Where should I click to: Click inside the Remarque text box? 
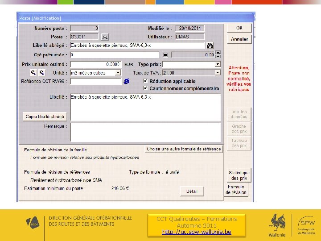pos(145,132)
